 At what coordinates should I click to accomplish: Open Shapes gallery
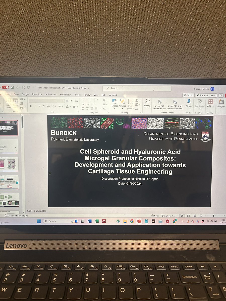pos(115,103)
